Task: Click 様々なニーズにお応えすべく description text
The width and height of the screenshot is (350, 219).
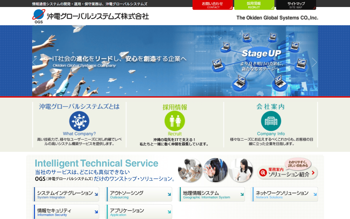Action: (271, 142)
